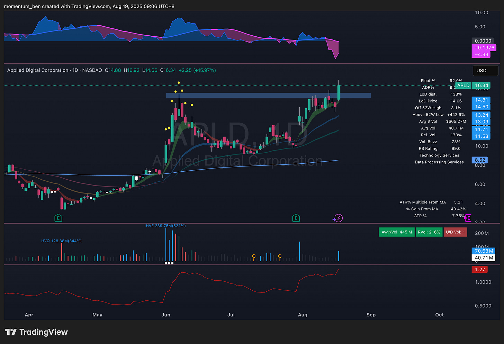Screen dimensions: 504x344
Task: Click the 8.52 moving average price tag
Action: pos(480,160)
